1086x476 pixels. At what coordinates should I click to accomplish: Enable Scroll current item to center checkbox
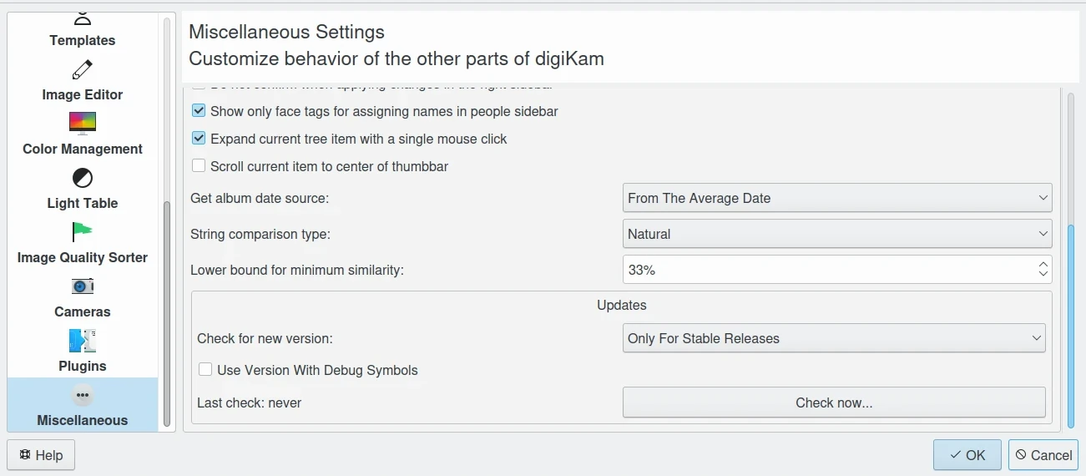point(199,166)
